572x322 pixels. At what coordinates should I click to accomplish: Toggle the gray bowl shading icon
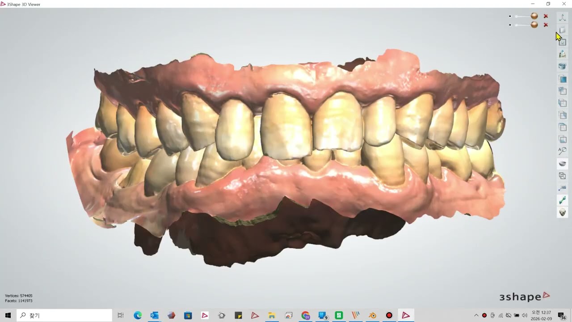coord(562,164)
